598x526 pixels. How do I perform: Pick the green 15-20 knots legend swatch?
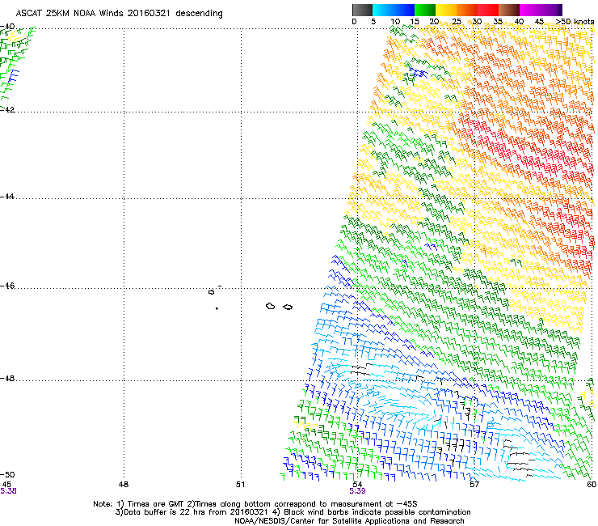tap(425, 10)
